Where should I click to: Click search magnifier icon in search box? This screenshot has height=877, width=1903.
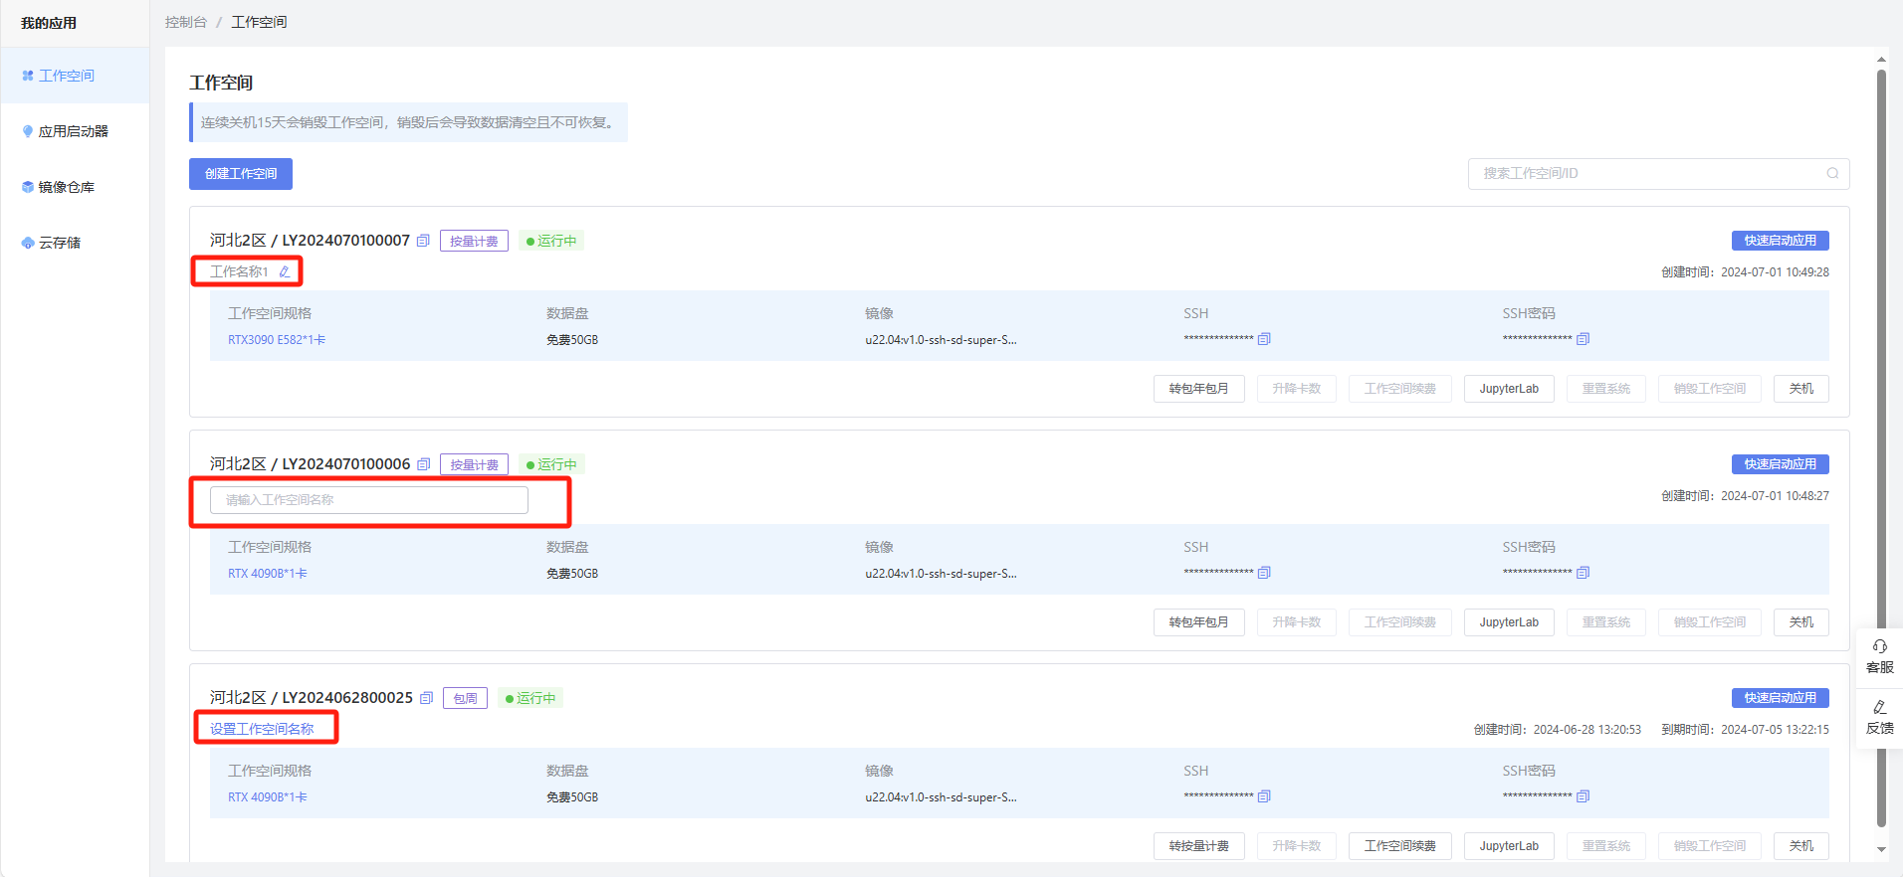1832,173
